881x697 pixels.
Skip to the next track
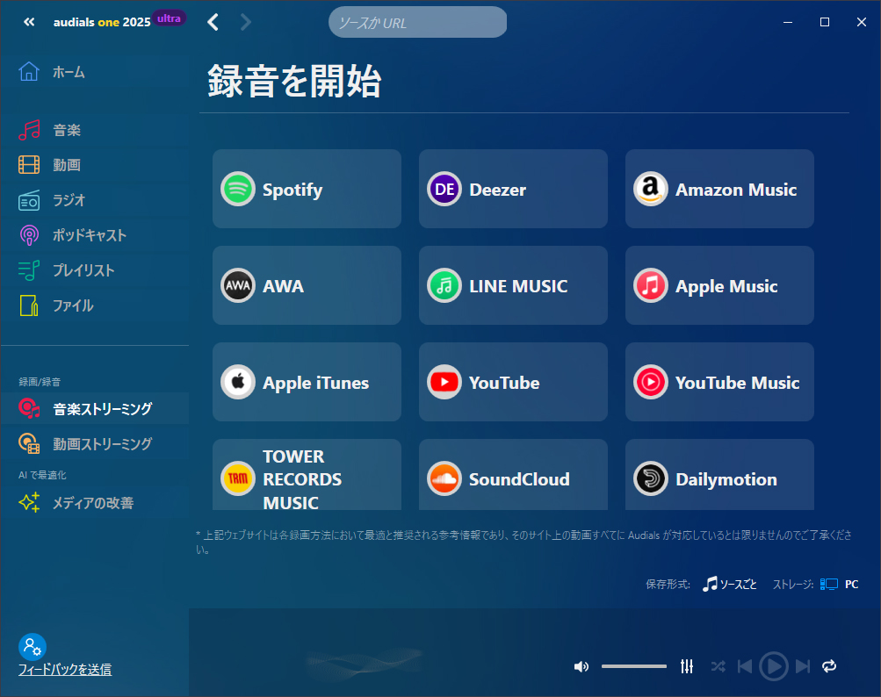803,666
